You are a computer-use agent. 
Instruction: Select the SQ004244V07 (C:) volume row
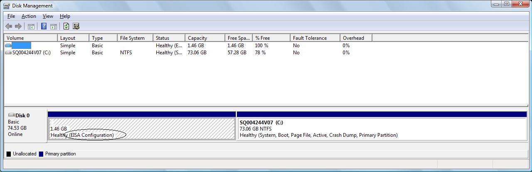tap(188, 53)
